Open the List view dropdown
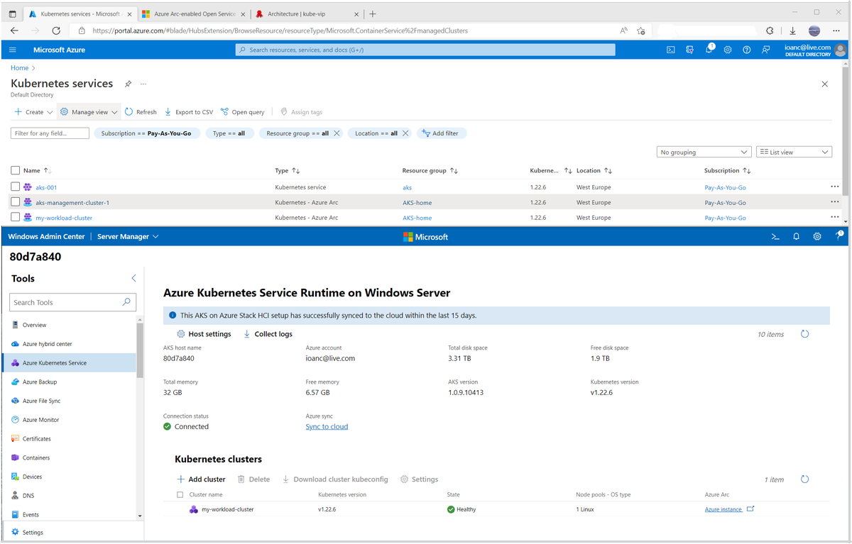 pos(794,152)
